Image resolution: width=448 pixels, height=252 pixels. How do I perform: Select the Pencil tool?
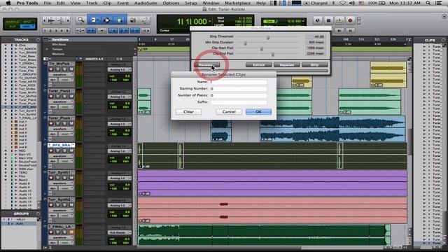pos(145,20)
